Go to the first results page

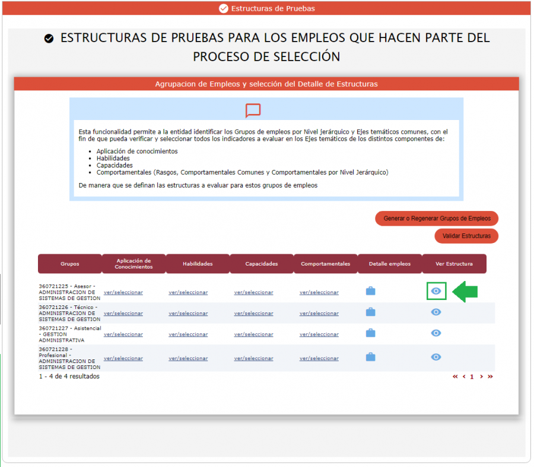click(x=455, y=376)
